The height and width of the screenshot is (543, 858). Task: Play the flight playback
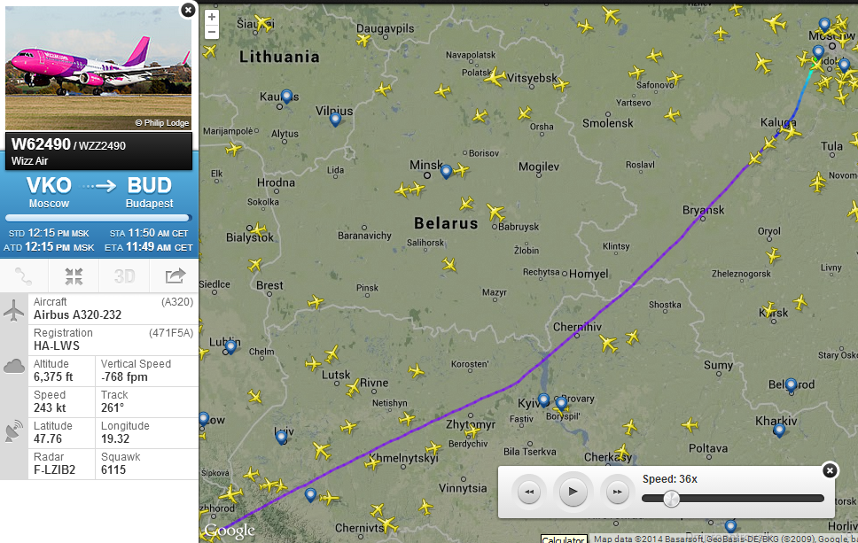coord(573,492)
